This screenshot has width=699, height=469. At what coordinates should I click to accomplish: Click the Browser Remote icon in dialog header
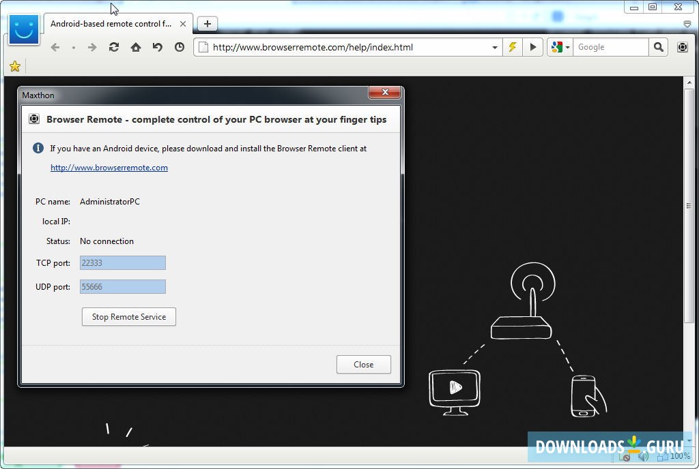point(34,119)
